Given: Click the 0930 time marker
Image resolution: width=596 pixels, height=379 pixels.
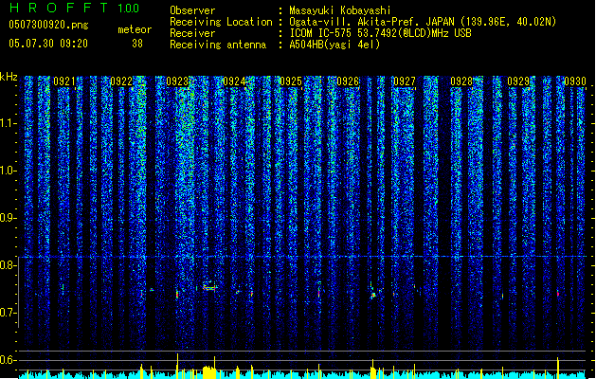Looking at the screenshot, I should [x=575, y=81].
